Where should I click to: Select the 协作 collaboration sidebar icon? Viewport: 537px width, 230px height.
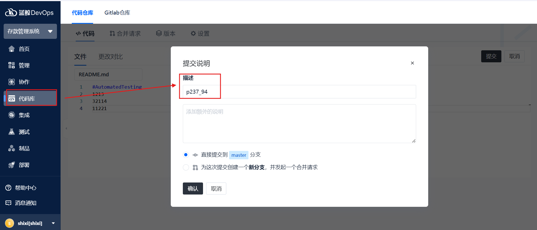click(x=11, y=82)
